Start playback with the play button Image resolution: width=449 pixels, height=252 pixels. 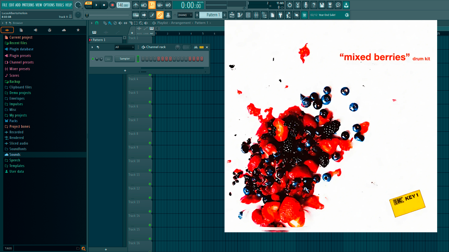[96, 5]
